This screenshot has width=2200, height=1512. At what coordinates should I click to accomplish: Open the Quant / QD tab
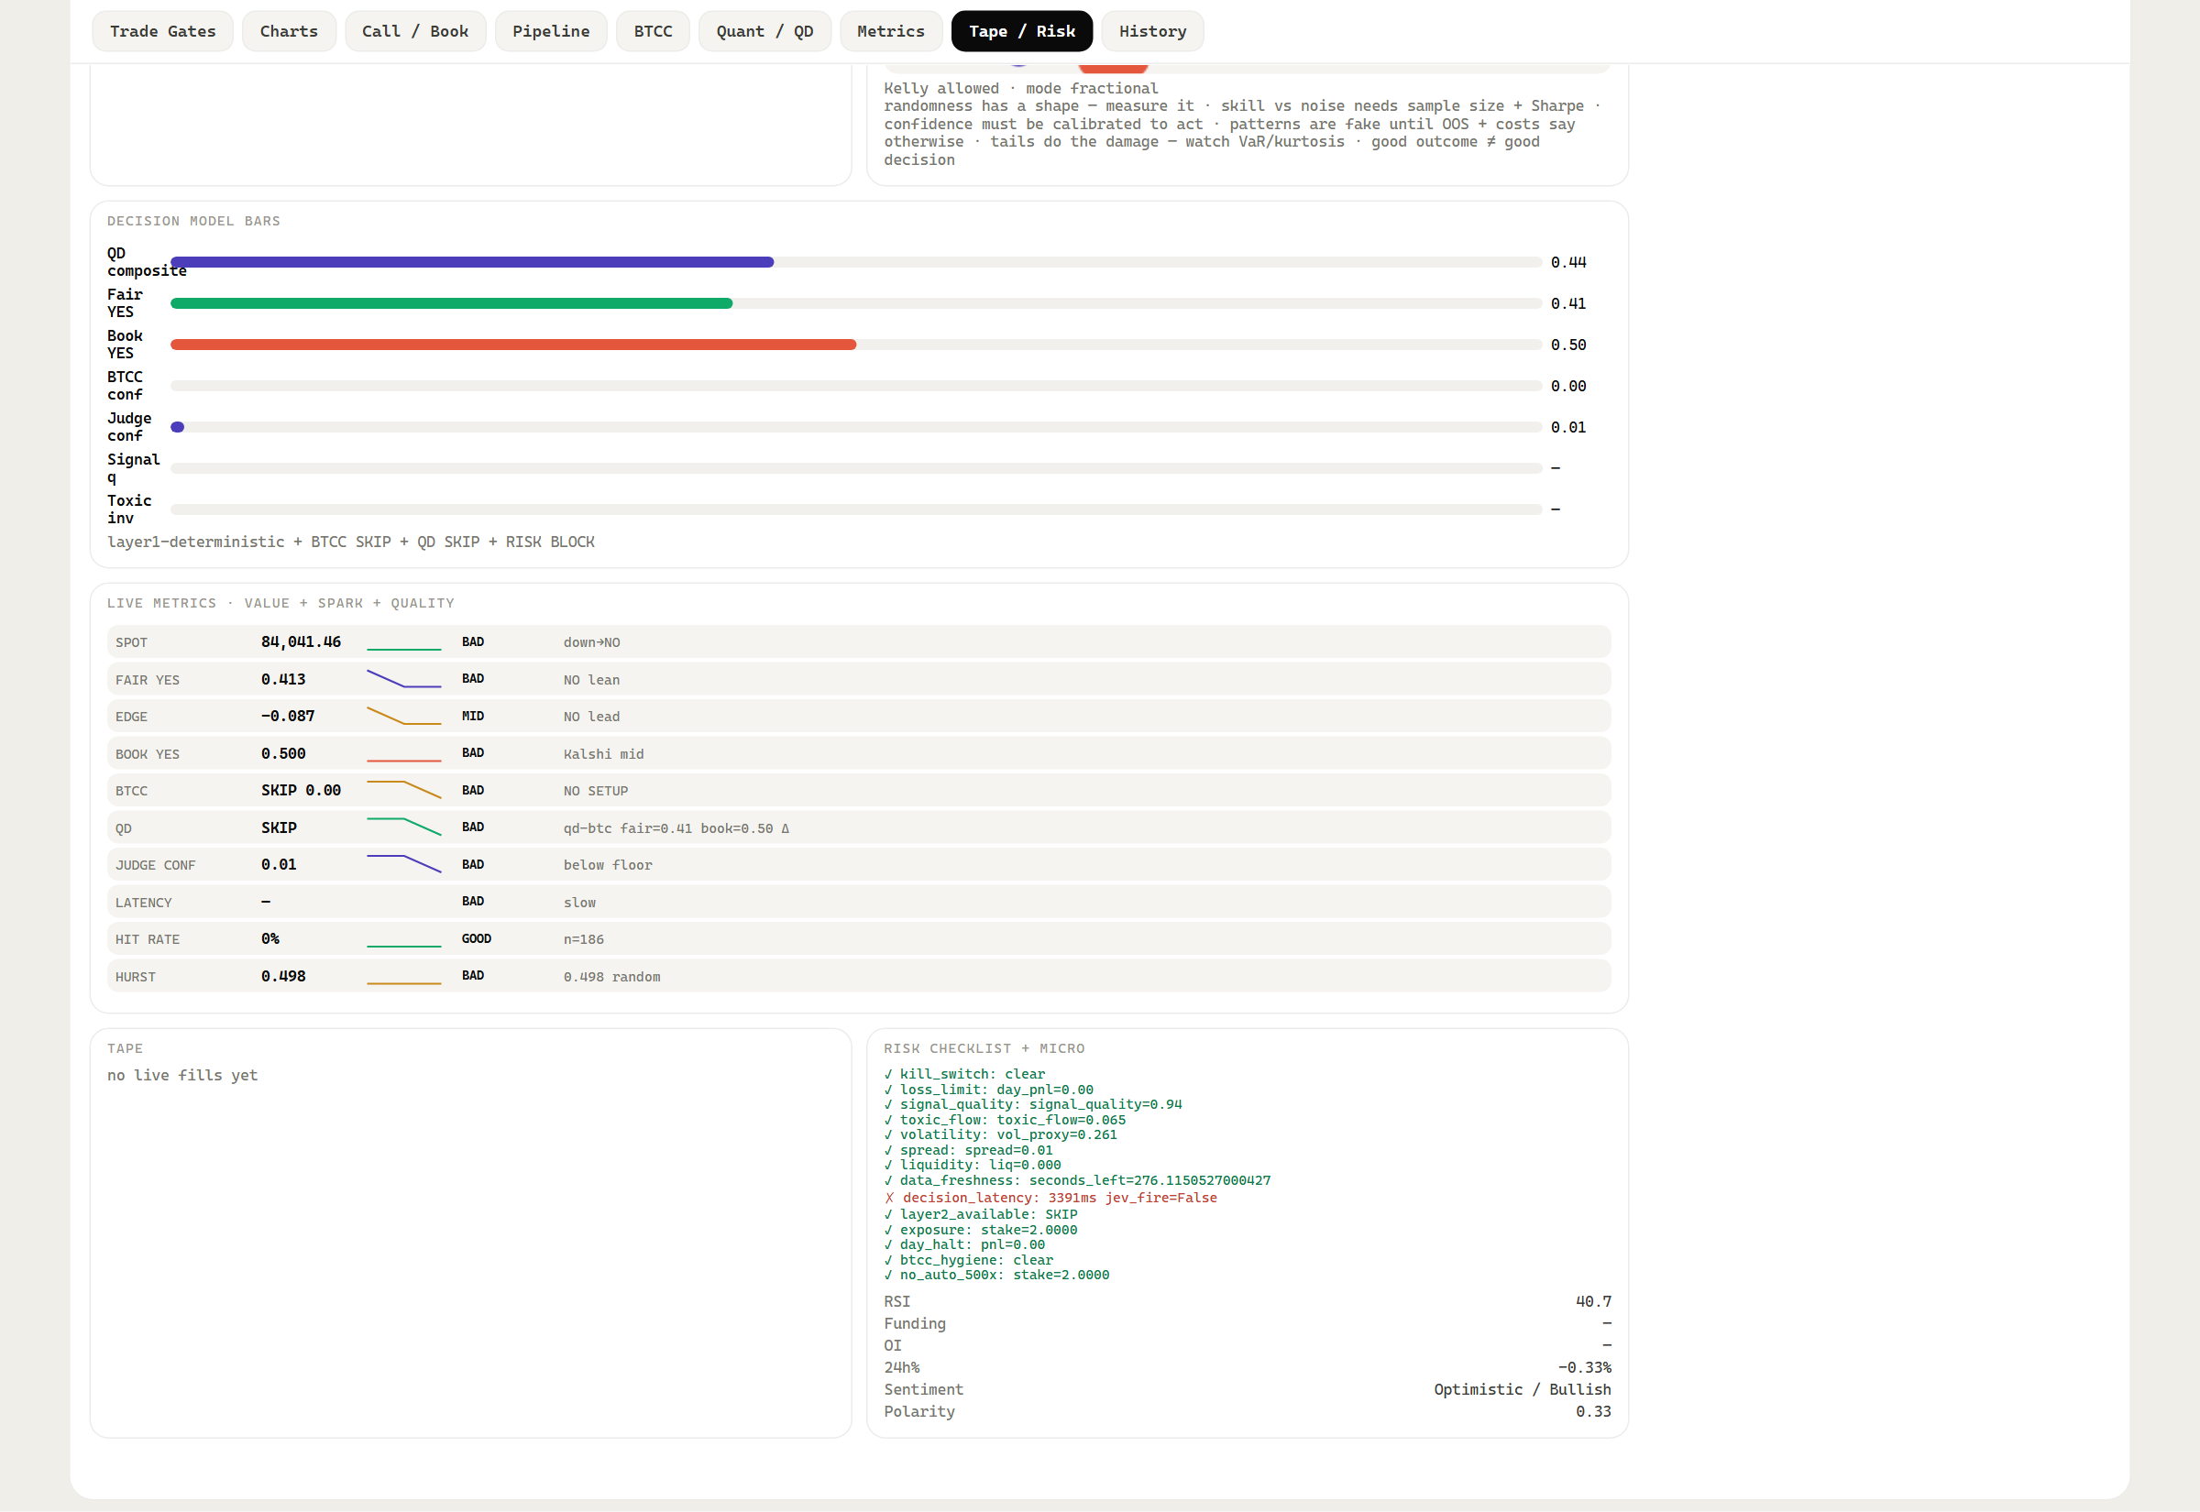point(764,31)
